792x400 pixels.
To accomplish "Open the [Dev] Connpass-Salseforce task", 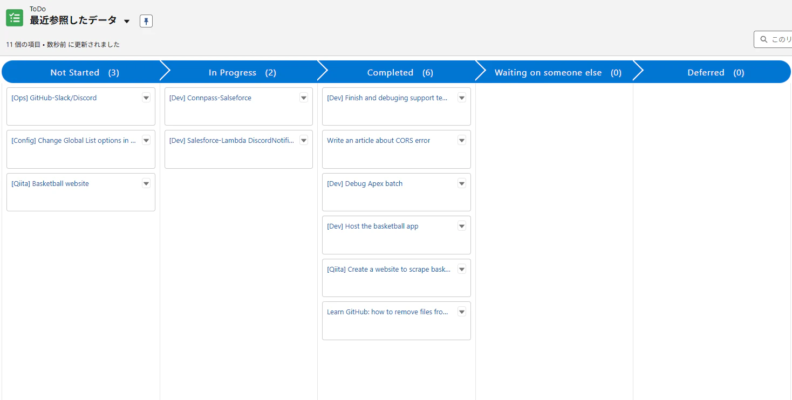I will point(210,98).
